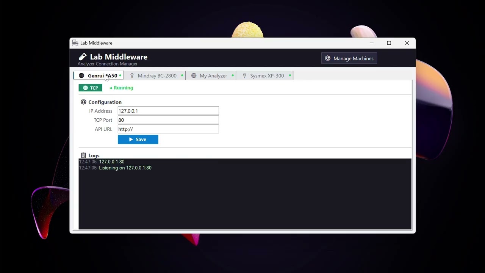485x273 pixels.
Task: Click the Logs clipboard icon
Action: tap(83, 155)
